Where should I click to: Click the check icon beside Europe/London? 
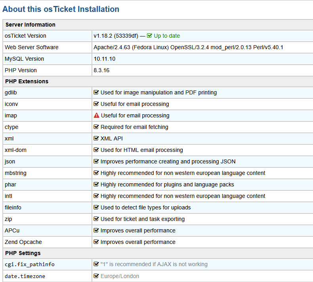click(x=96, y=276)
